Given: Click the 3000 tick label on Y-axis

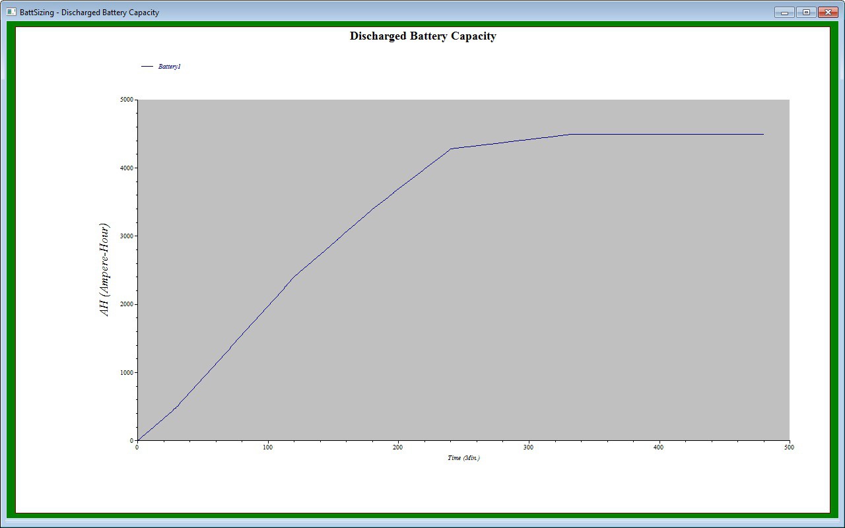Looking at the screenshot, I should 126,236.
